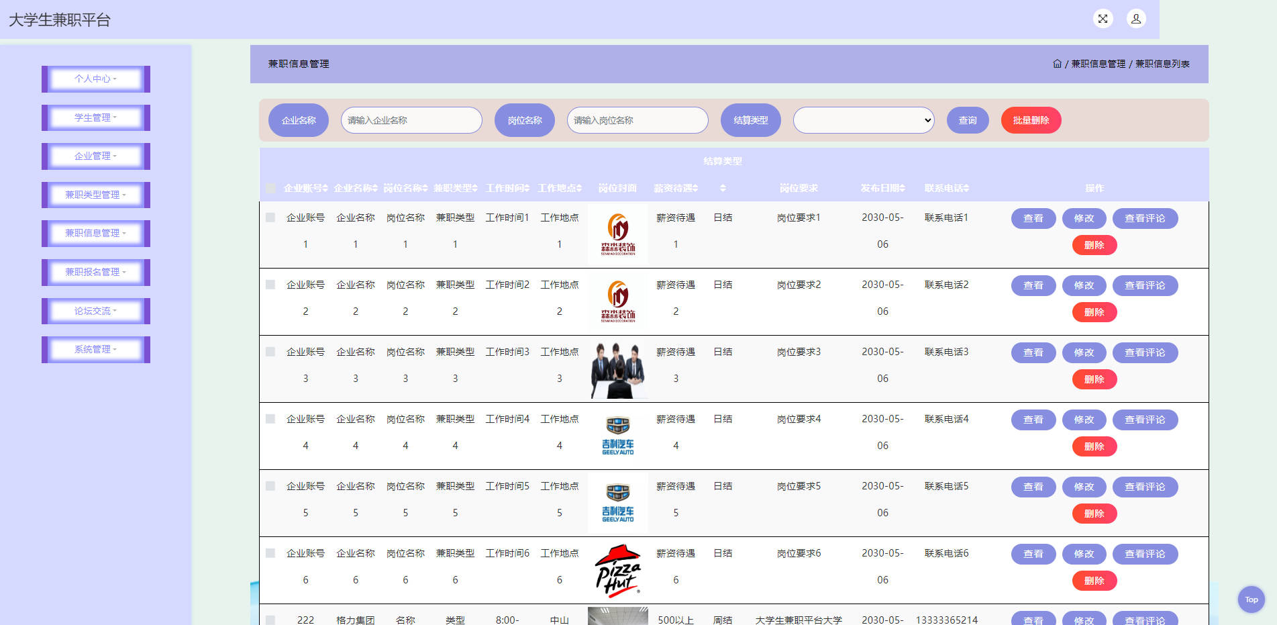Image resolution: width=1277 pixels, height=625 pixels.
Task: Click the 周结 settlement type cell
Action: tap(723, 620)
